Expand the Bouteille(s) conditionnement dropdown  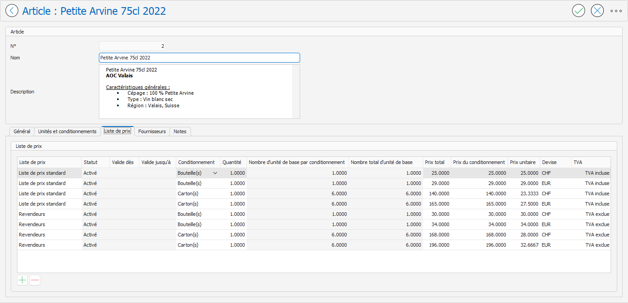click(215, 173)
